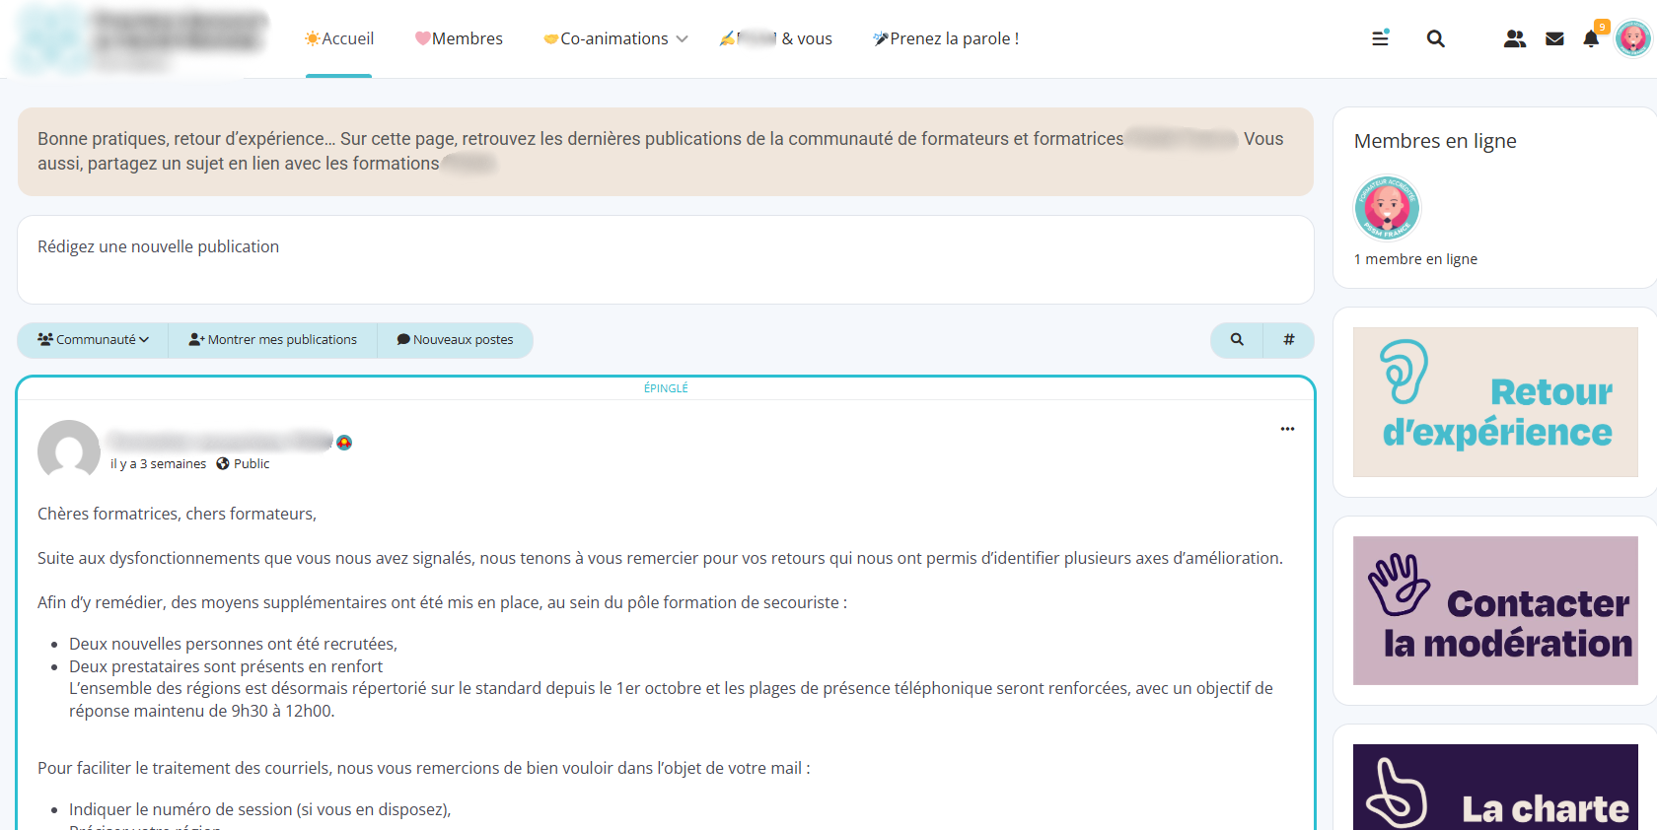Search posts using the feed search icon
The height and width of the screenshot is (830, 1657).
click(x=1237, y=339)
